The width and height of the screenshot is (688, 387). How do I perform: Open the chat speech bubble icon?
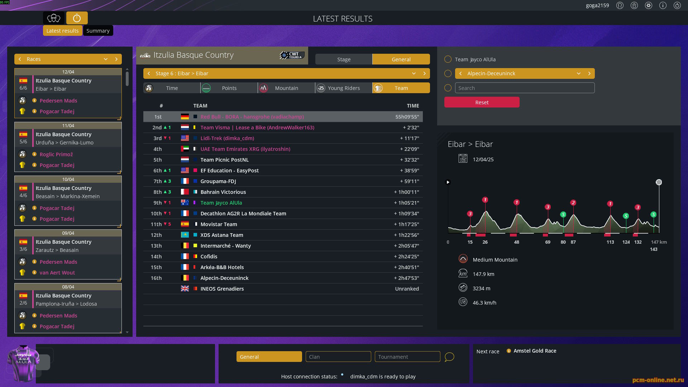tap(449, 357)
